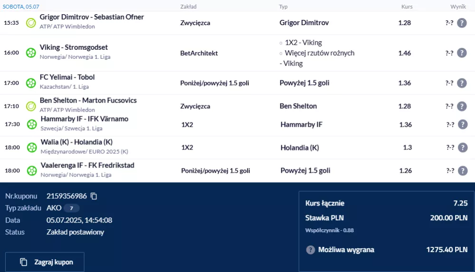This screenshot has width=475, height=272.
Task: Click the SOBOTA, 05.07 date header
Action: click(x=21, y=6)
